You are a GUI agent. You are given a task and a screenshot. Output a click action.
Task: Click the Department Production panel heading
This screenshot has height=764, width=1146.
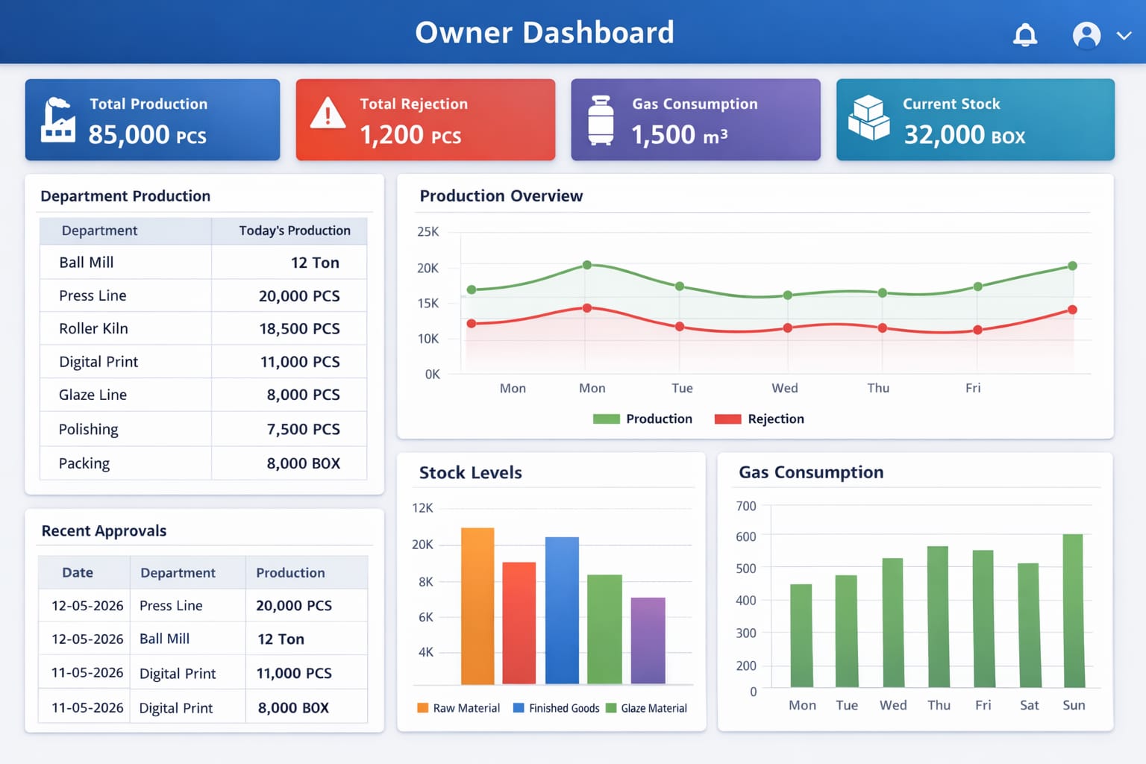click(125, 196)
